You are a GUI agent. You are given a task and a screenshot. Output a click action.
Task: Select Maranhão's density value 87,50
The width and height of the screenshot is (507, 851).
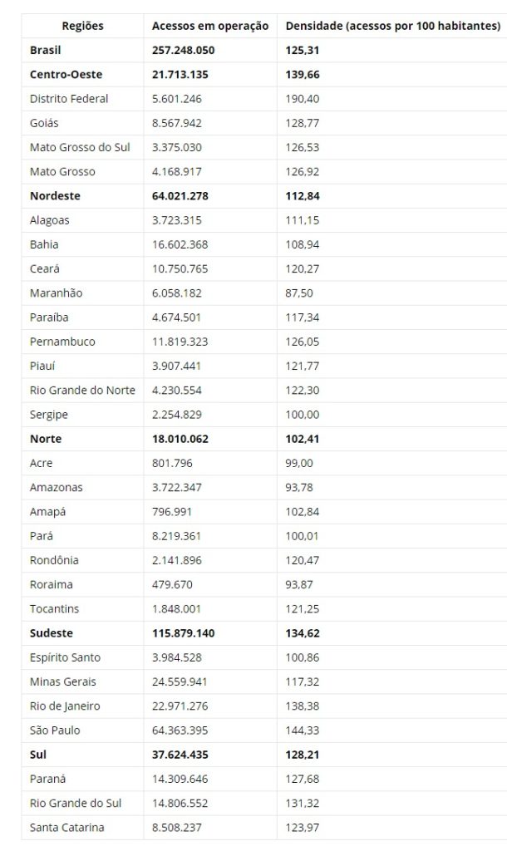coord(299,293)
